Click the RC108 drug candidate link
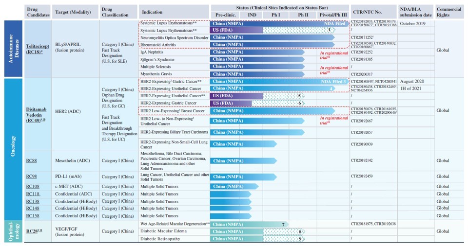 coord(33,186)
